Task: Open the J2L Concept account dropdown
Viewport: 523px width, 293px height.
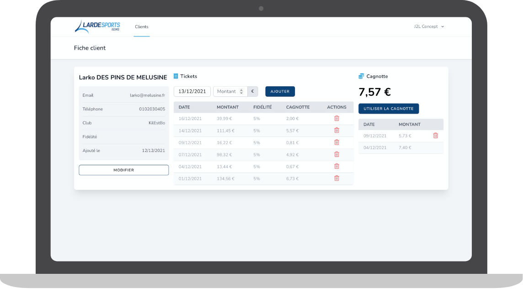Action: 429,26
